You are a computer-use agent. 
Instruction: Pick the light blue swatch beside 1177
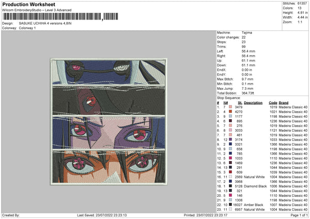point(230,116)
